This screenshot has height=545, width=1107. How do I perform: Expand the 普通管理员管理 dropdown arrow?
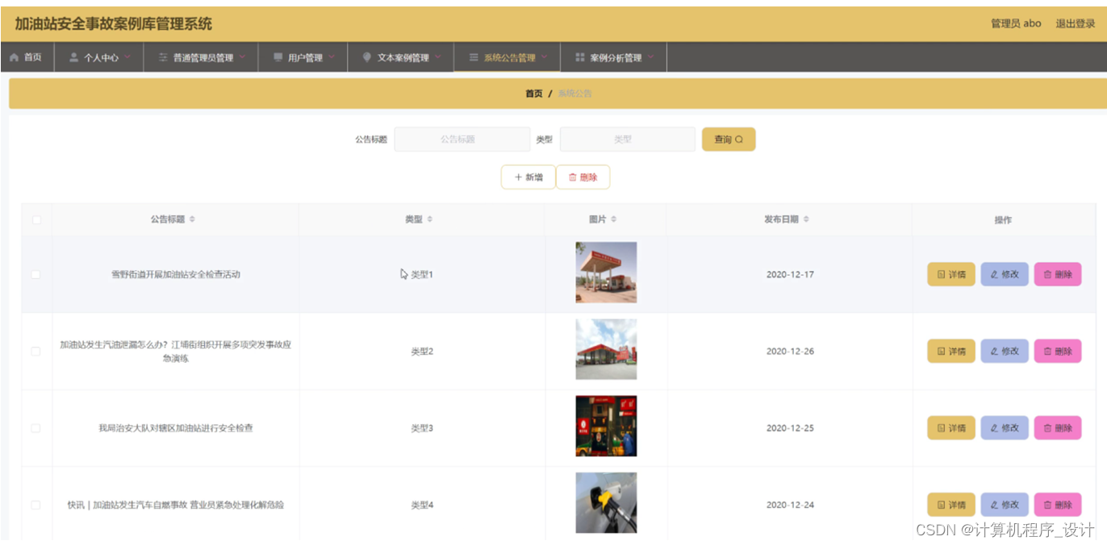(x=242, y=57)
